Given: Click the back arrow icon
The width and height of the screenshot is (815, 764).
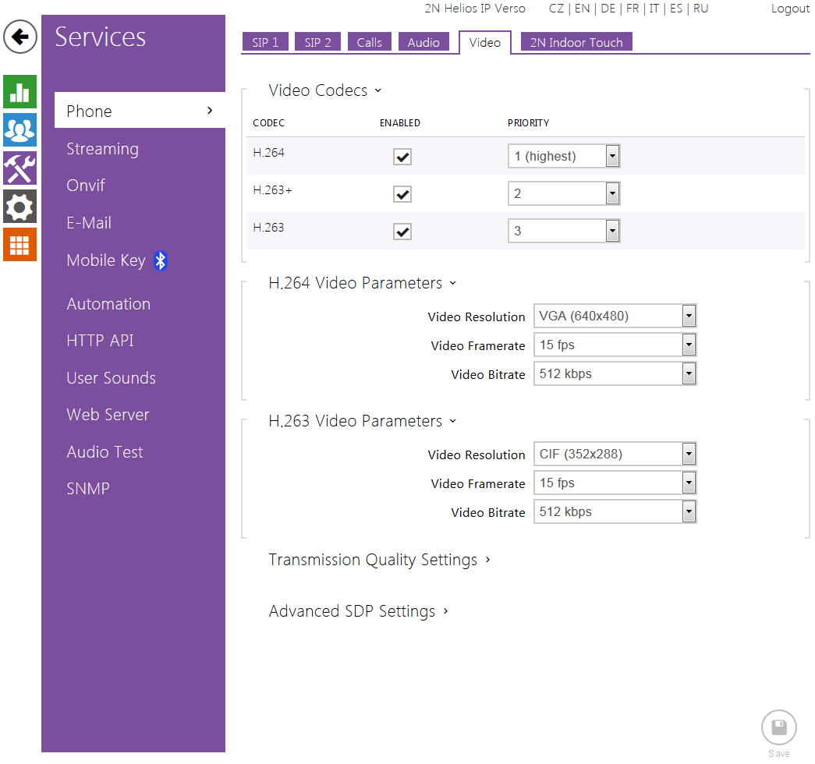Looking at the screenshot, I should click(x=20, y=37).
